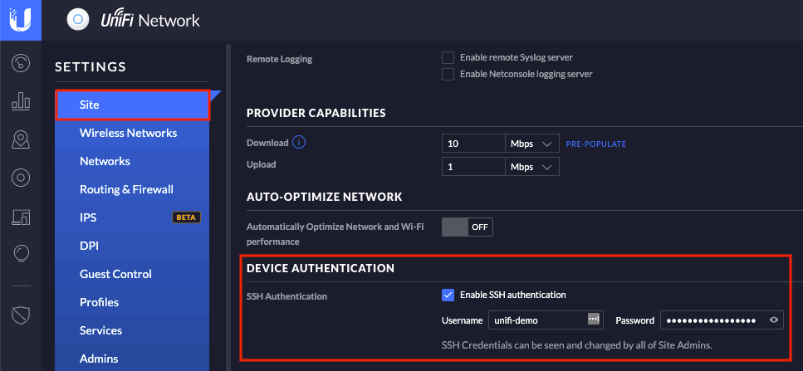Open the Download Mbps unit dropdown
Viewport: 803px width, 371px height.
point(531,144)
